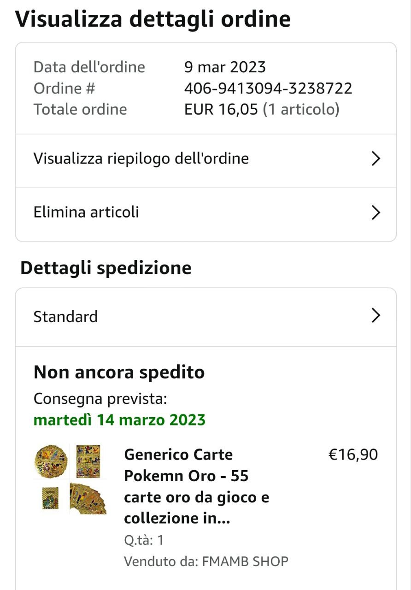Tap the quantity label Q.tà: 1
411x590 pixels.
coord(144,540)
